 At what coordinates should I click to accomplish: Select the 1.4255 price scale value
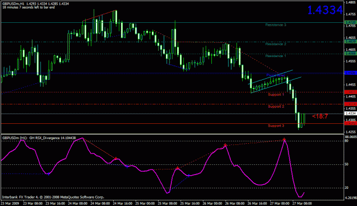pyautogui.click(x=351, y=132)
